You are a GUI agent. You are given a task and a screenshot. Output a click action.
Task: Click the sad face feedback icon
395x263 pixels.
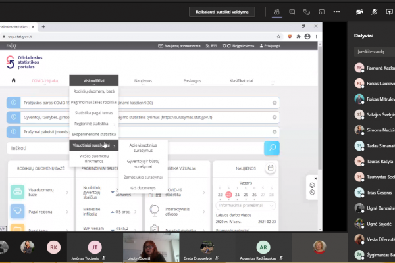coord(312,192)
